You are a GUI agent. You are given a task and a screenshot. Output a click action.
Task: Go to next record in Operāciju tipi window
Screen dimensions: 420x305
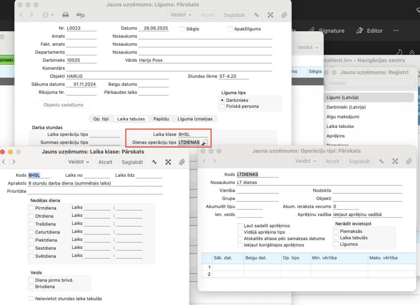pos(214,161)
